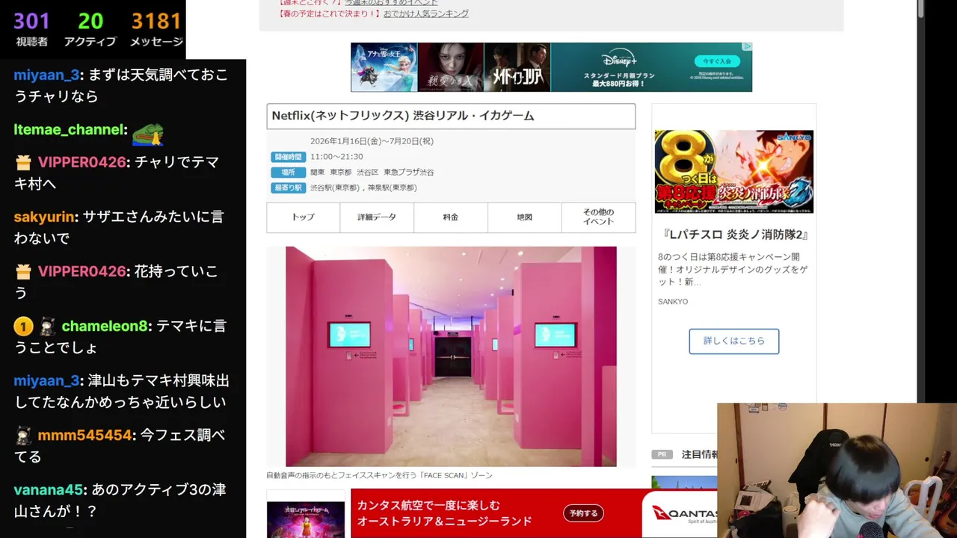Image resolution: width=957 pixels, height=538 pixels.
Task: Click chameleon8's avatar badge icon
Action: 47,327
